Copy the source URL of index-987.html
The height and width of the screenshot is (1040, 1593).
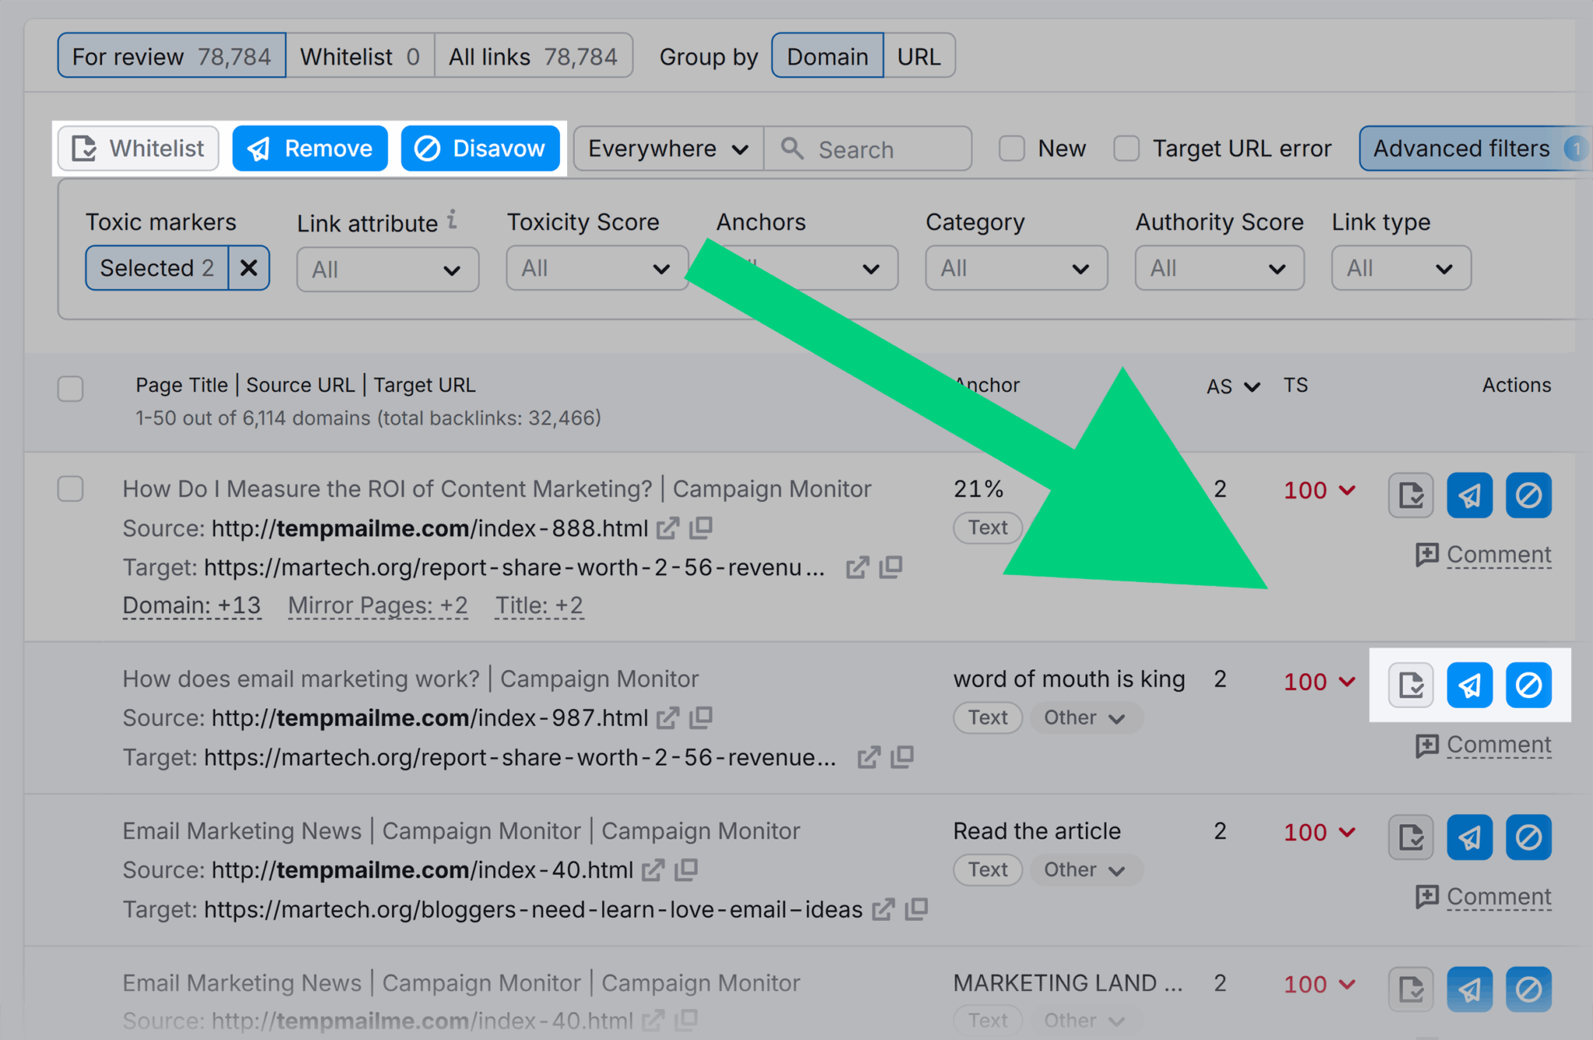(701, 717)
